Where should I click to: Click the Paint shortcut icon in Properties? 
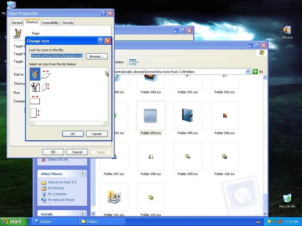pyautogui.click(x=18, y=34)
